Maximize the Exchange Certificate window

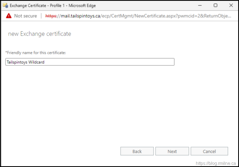click(215, 5)
